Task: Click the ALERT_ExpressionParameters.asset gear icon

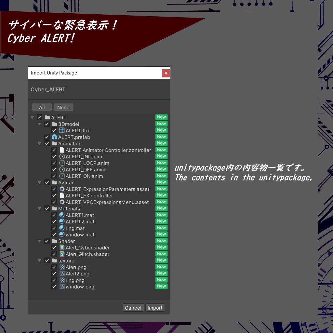Action: [62, 189]
